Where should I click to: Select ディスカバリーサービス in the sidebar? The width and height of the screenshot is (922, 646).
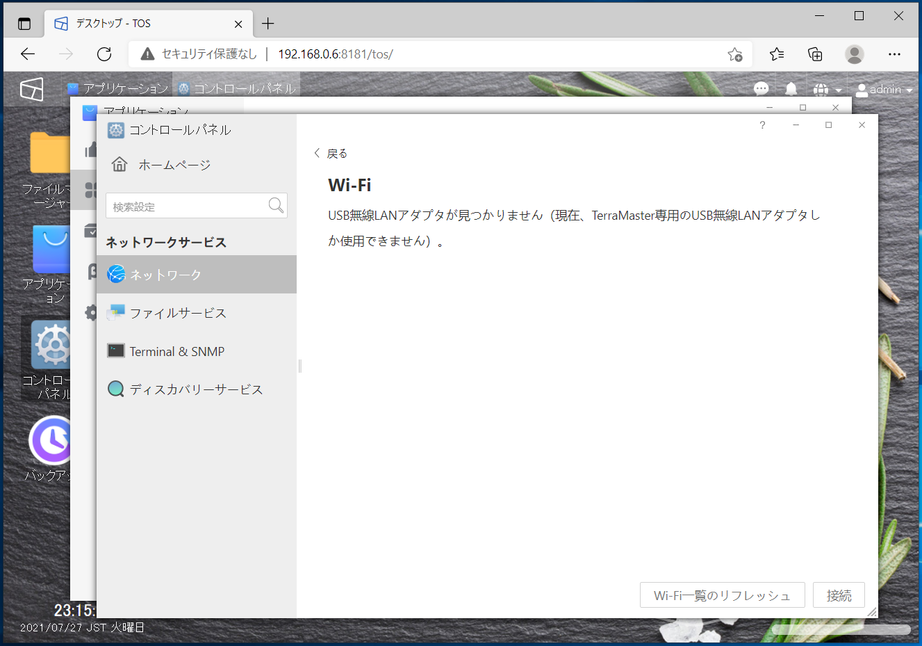pyautogui.click(x=197, y=389)
